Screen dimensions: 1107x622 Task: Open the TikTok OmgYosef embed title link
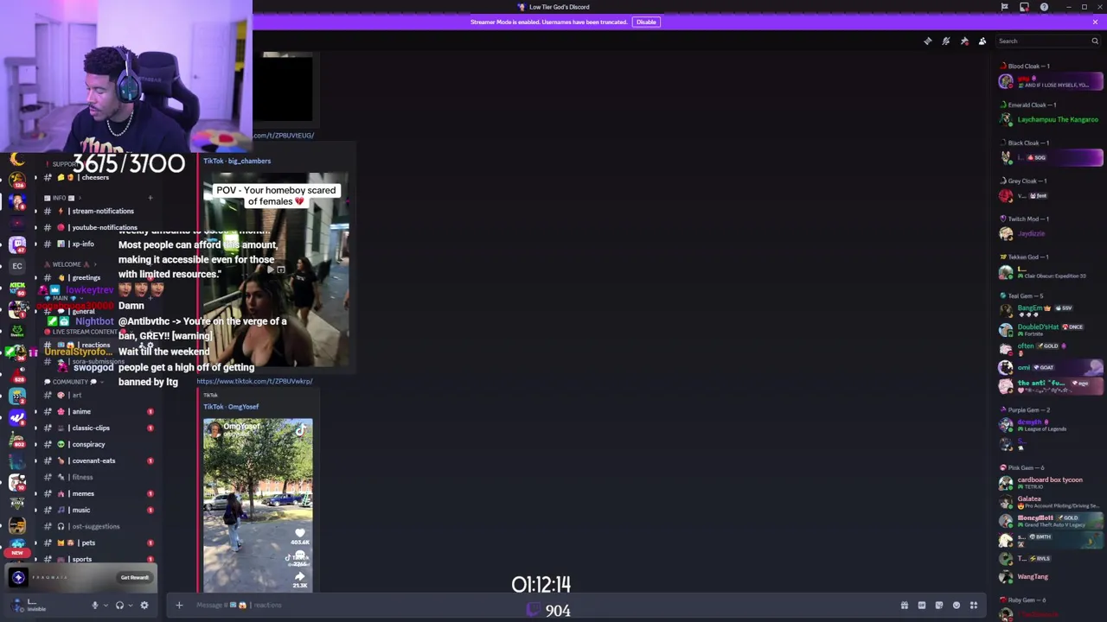[x=231, y=407]
